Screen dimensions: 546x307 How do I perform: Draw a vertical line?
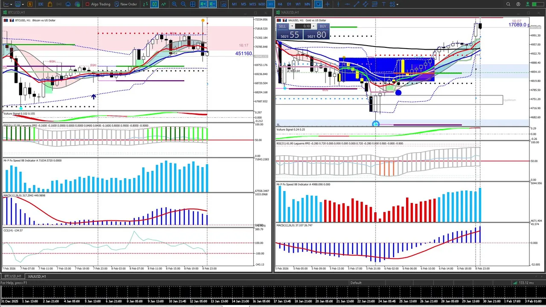click(x=338, y=4)
